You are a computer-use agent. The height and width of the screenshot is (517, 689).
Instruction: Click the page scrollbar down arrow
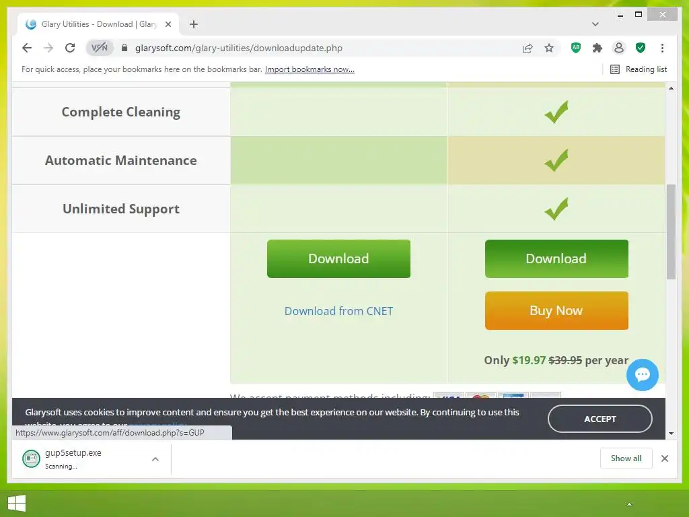pyautogui.click(x=671, y=434)
